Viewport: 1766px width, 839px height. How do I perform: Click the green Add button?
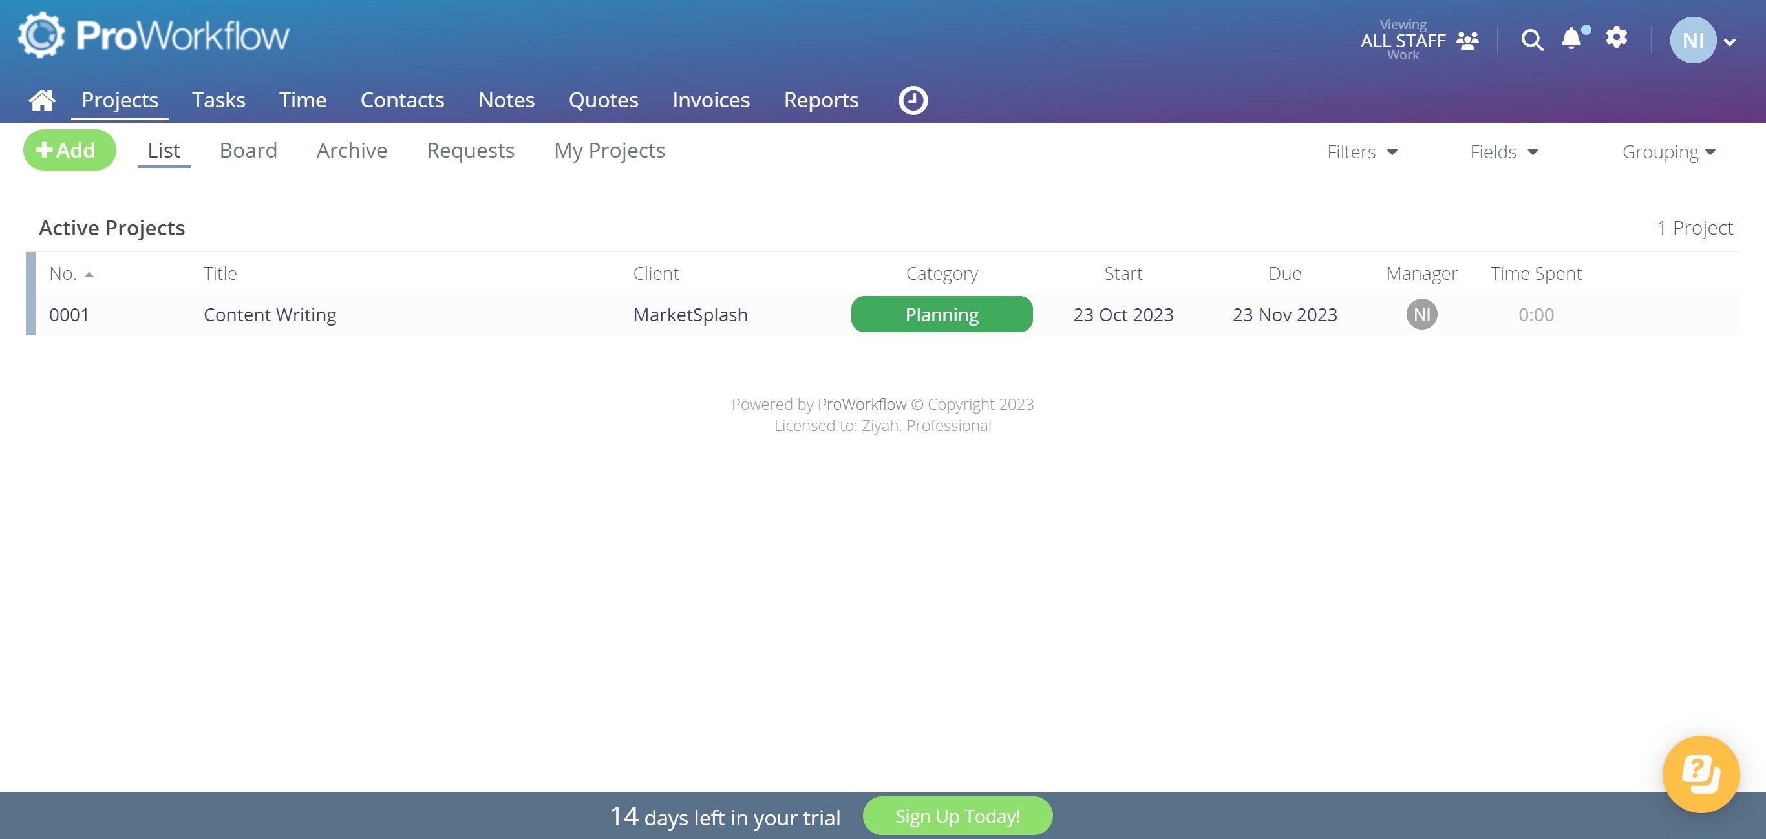69,150
